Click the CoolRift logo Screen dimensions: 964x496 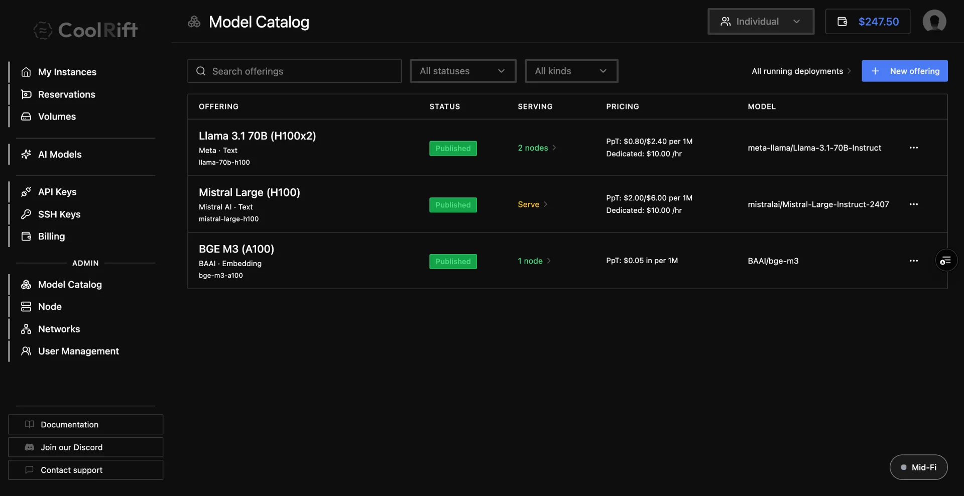point(85,30)
